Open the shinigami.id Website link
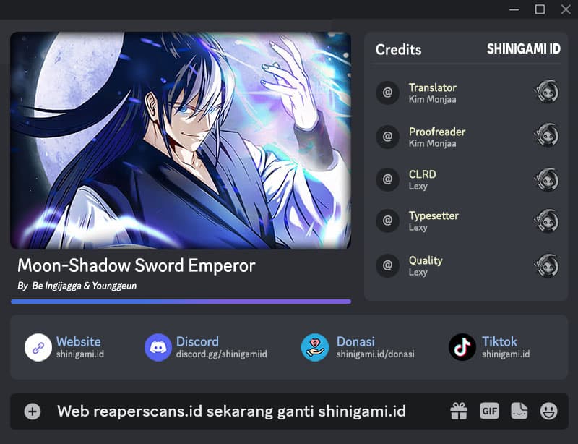578x444 pixels. (x=80, y=354)
